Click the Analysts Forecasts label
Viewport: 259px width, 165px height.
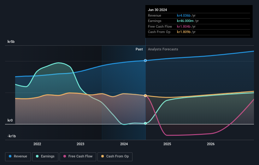coord(163,49)
